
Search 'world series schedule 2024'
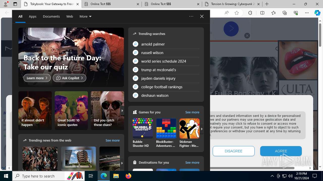(166, 61)
